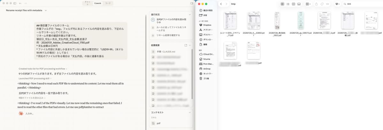Toggle the sidebar icon in Claude window
The image size is (383, 130).
pyautogui.click(x=15, y=3)
